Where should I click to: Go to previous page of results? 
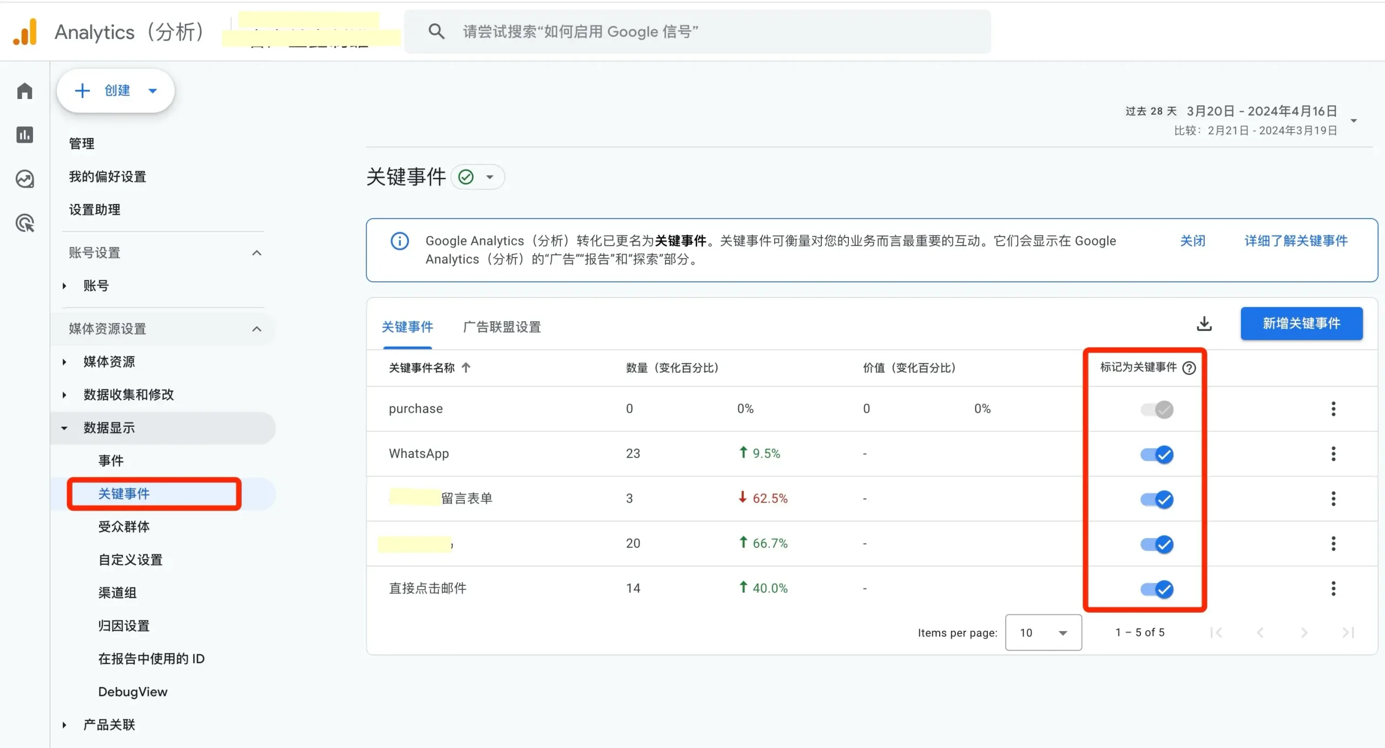tap(1260, 633)
